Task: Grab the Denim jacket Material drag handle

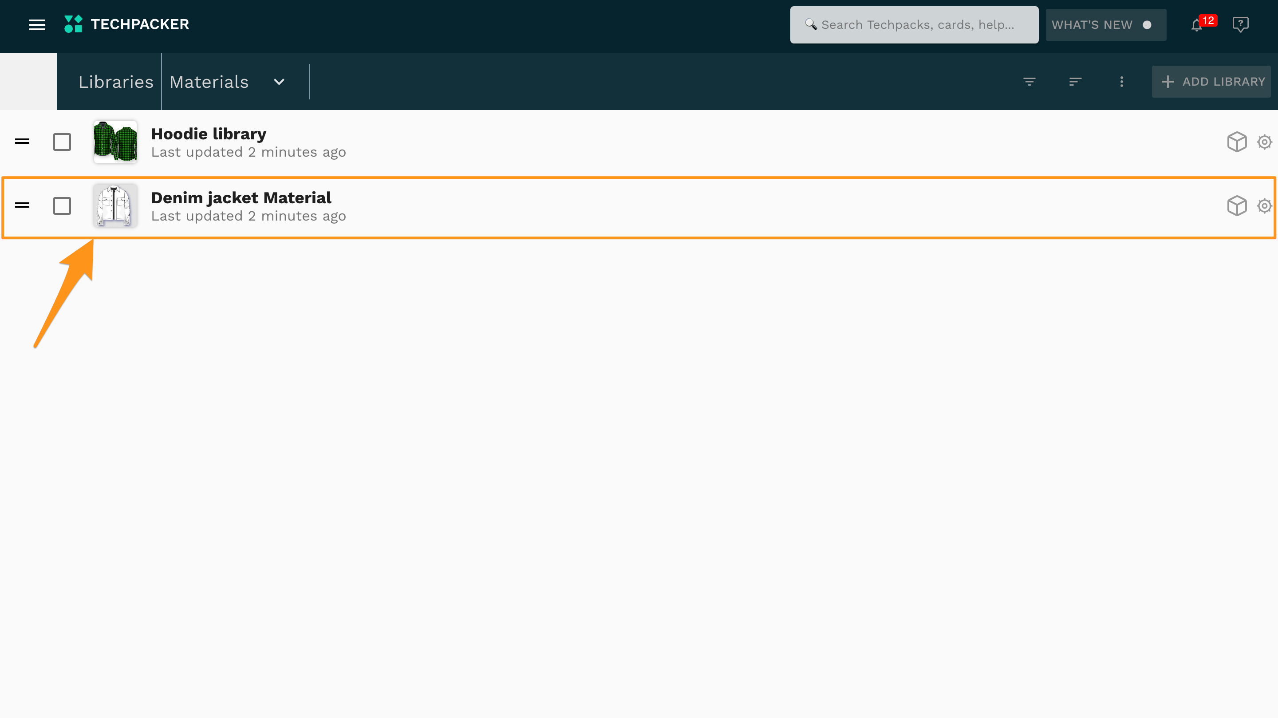Action: [22, 205]
